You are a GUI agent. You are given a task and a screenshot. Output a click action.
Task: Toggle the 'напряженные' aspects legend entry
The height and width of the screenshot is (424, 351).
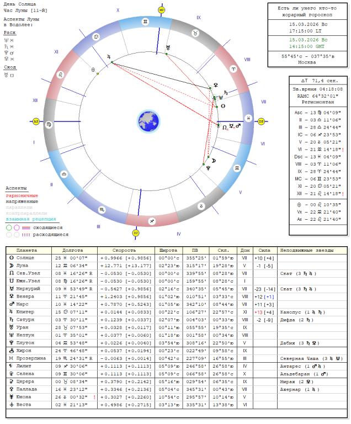click(x=22, y=202)
